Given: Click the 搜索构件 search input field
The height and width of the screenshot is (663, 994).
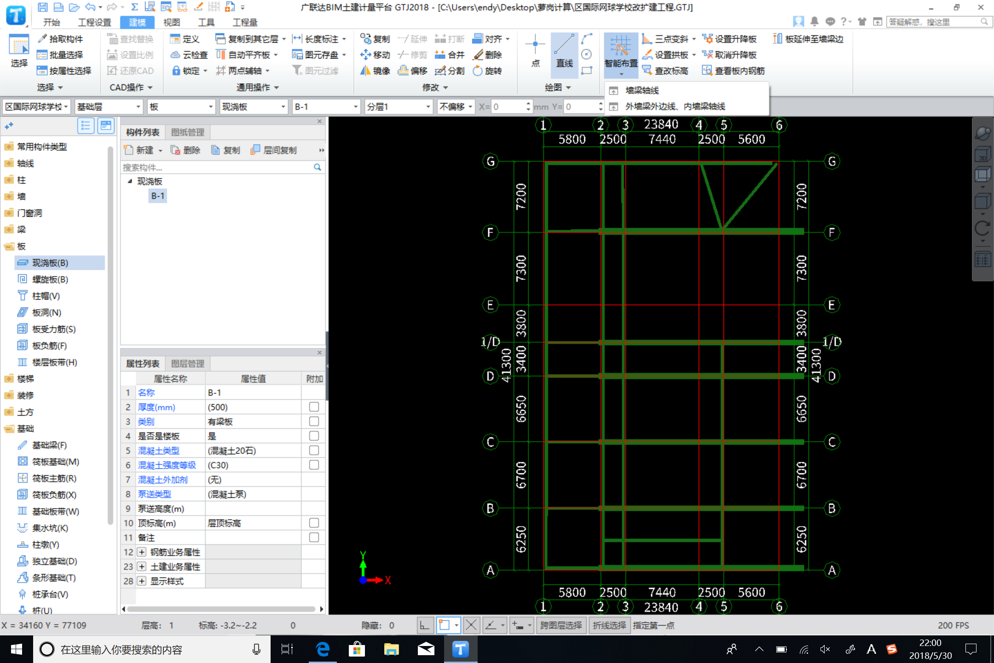Looking at the screenshot, I should coord(217,167).
